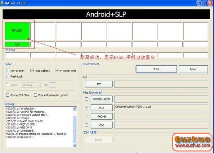Click the PHONE file path field
Image resolution: width=214 pixels, height=153 pixels.
point(161,117)
